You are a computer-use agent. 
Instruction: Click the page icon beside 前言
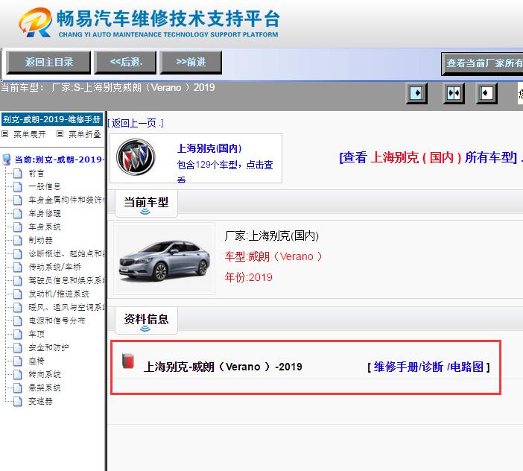(x=18, y=173)
